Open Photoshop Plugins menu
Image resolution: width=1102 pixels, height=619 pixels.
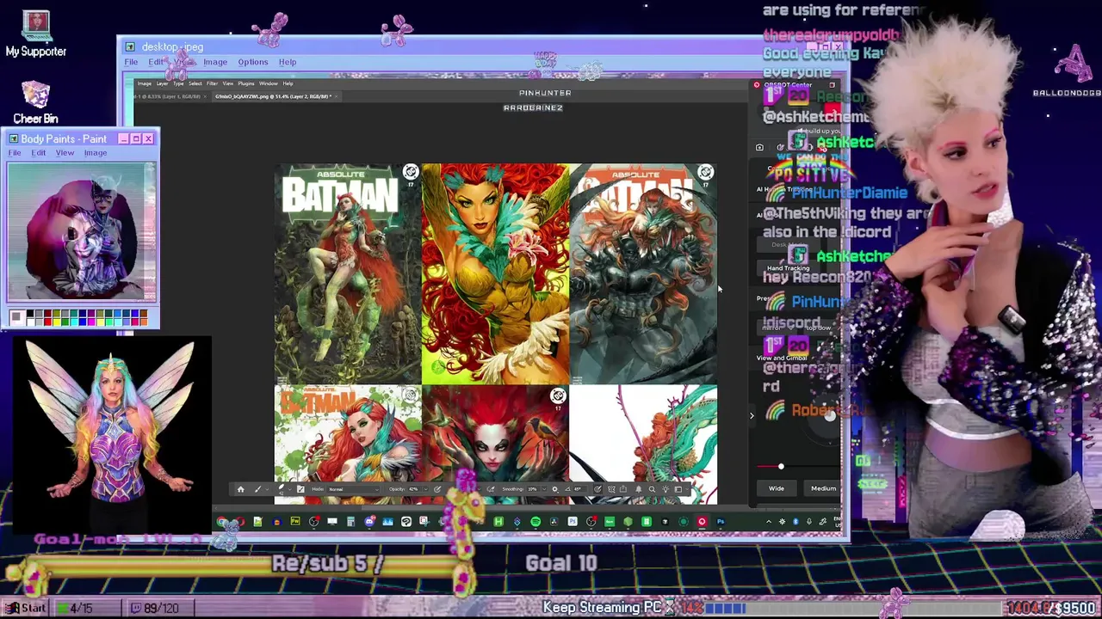tap(246, 83)
